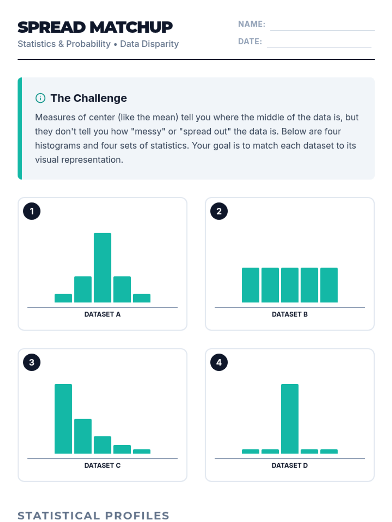Click the middle bar of Dataset B
Screen dimensions: 392x522
(290, 285)
